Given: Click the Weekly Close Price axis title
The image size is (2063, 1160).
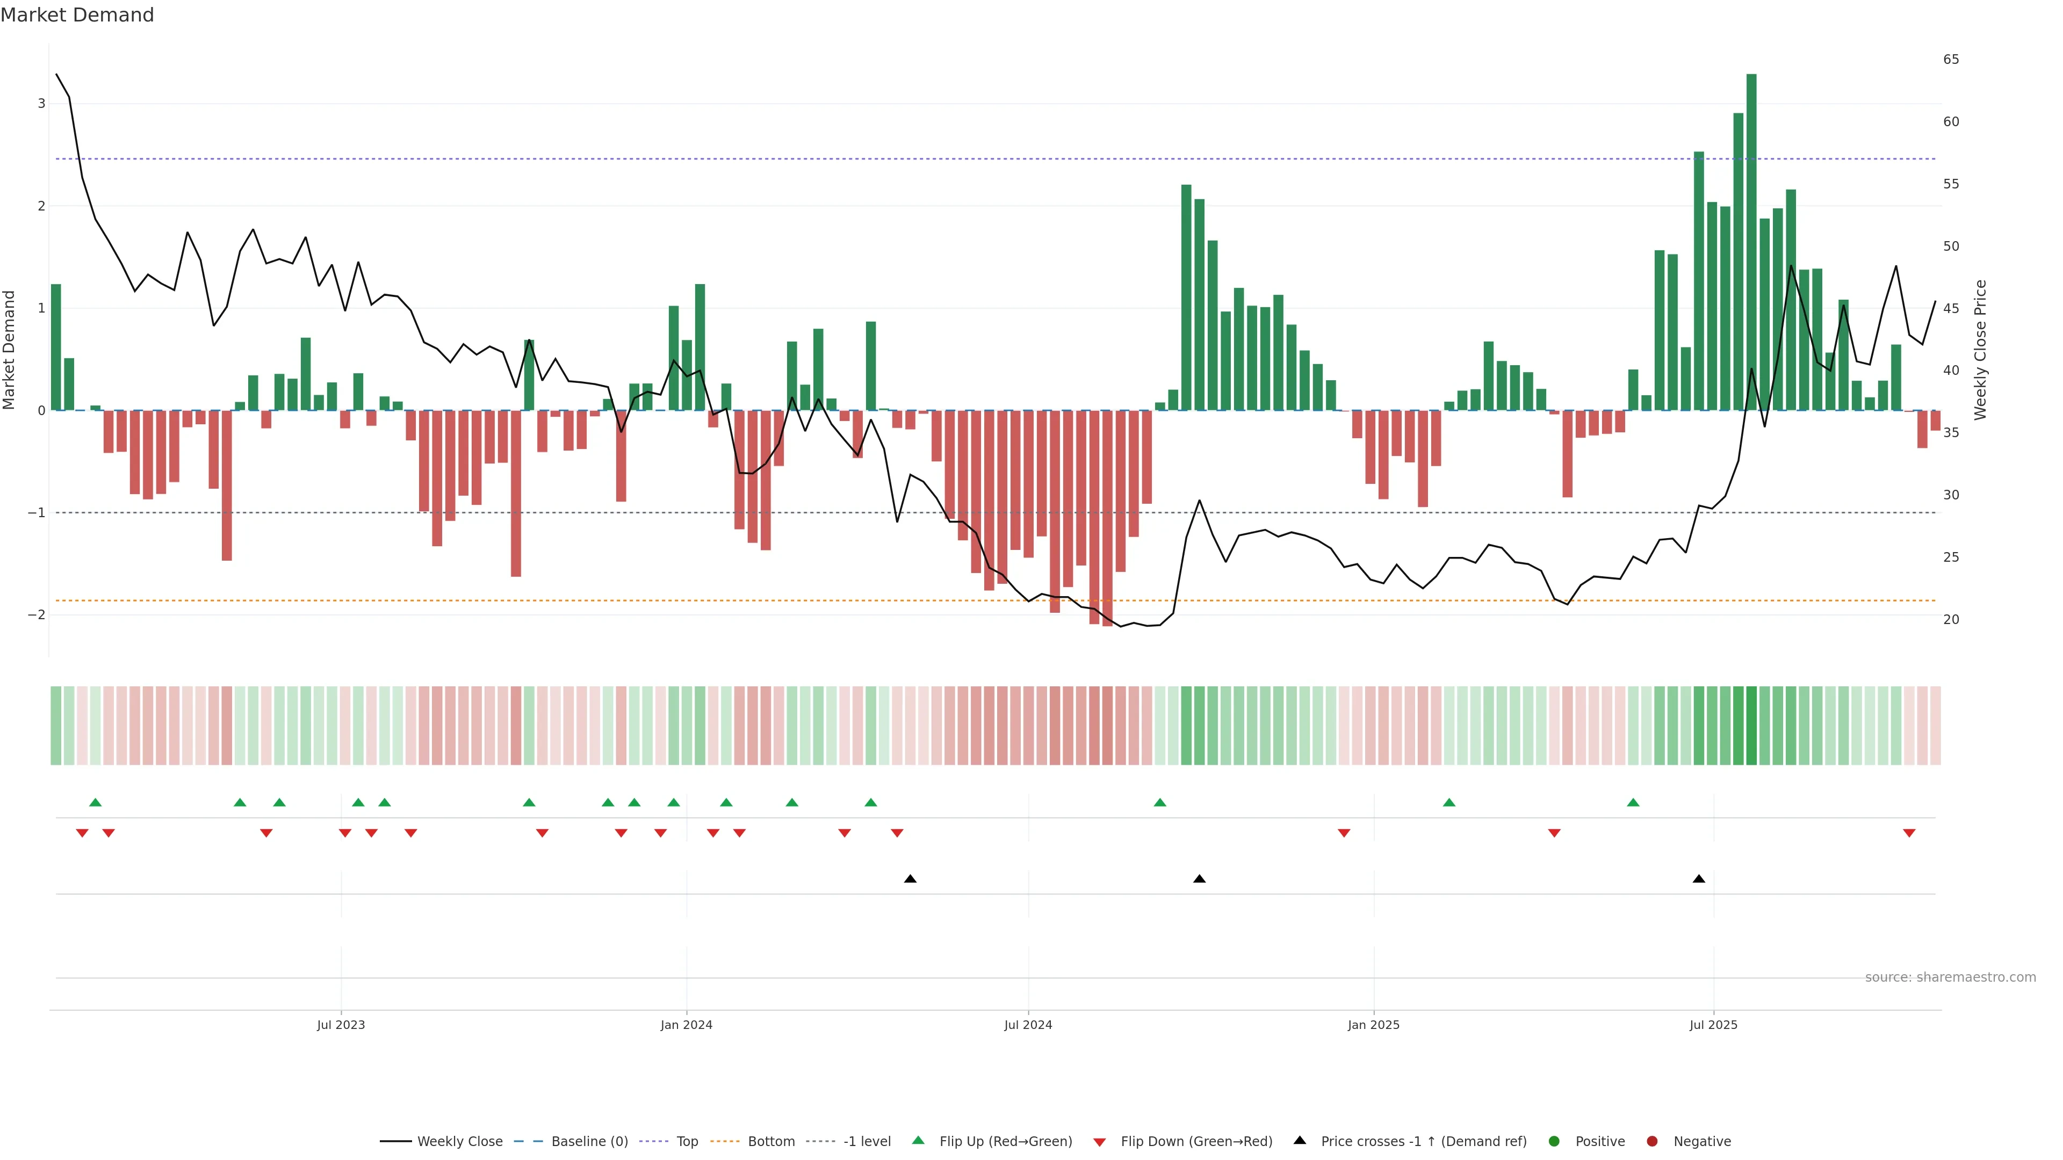Looking at the screenshot, I should pos(1980,350).
